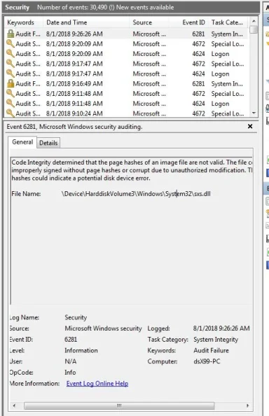Click the event list scroll-up arrow
The image size is (269, 416).
254,21
